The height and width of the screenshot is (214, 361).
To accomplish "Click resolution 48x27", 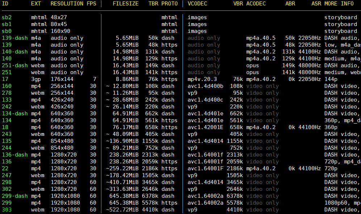I will click(59, 17).
